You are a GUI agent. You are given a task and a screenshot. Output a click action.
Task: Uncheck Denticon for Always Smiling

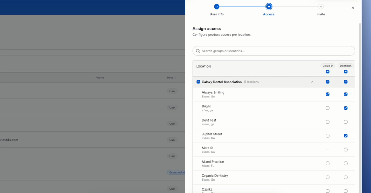(x=346, y=94)
